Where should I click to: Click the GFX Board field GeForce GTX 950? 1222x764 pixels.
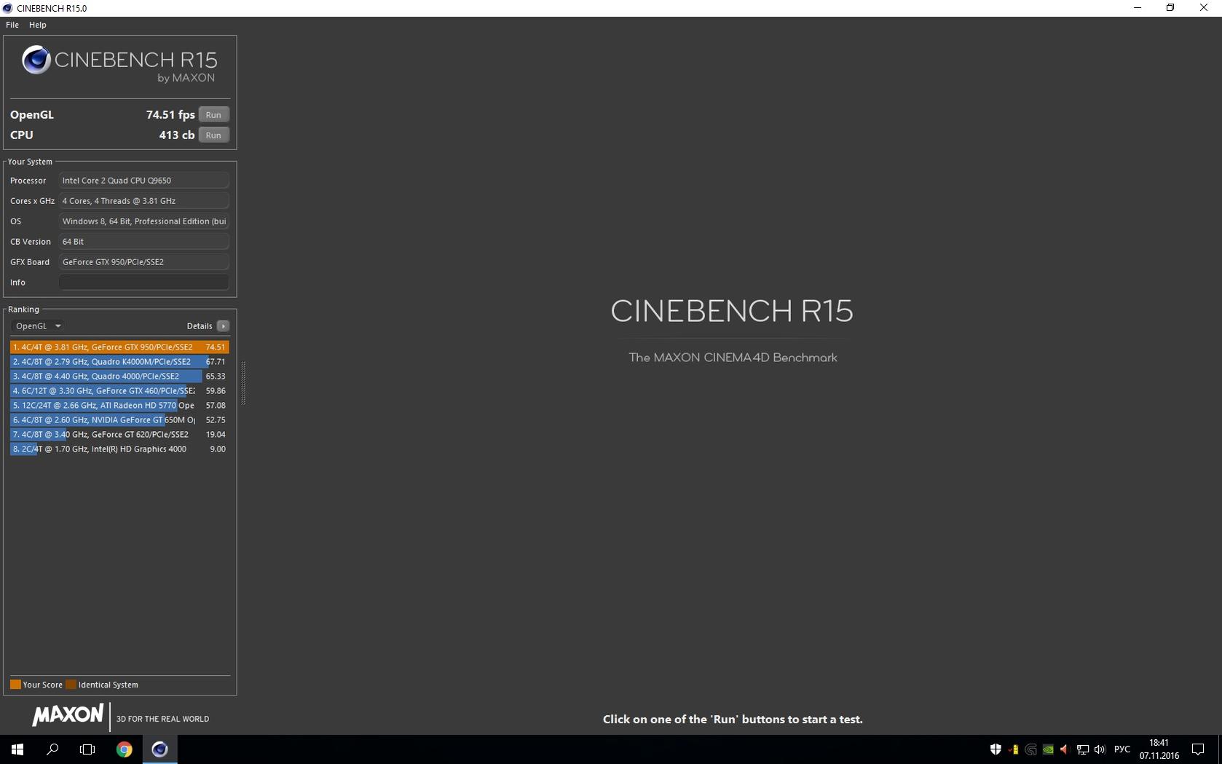[x=143, y=262]
